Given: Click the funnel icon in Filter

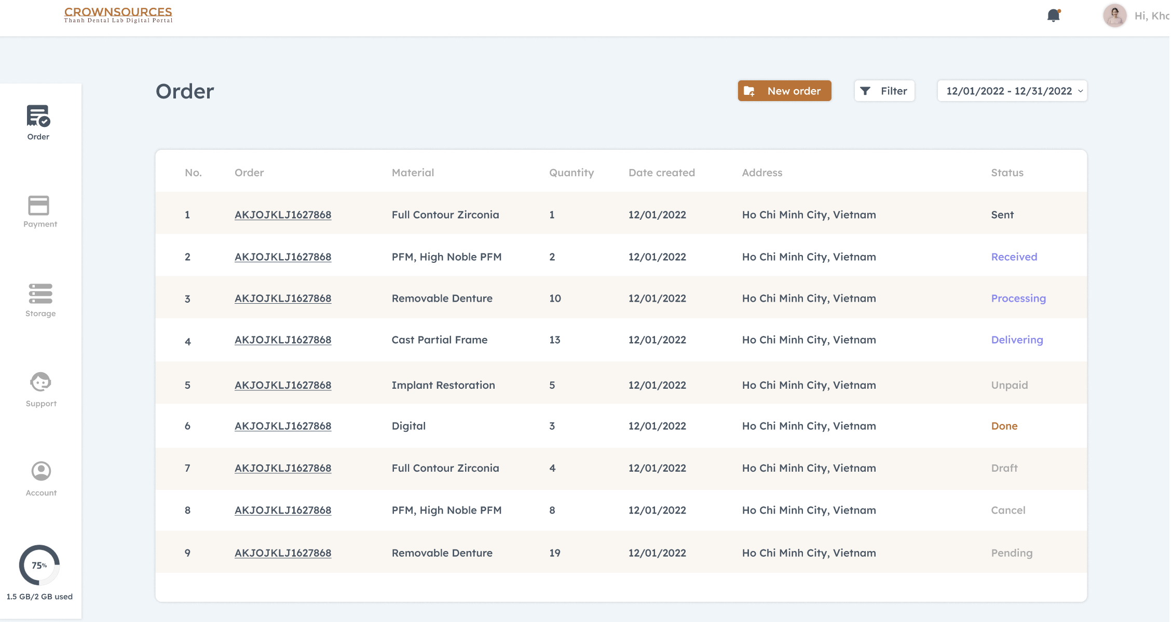Looking at the screenshot, I should (x=865, y=91).
